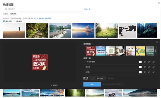Click the red hotpot ad preview image
Viewport: 161px width, 98px height.
pos(40,62)
